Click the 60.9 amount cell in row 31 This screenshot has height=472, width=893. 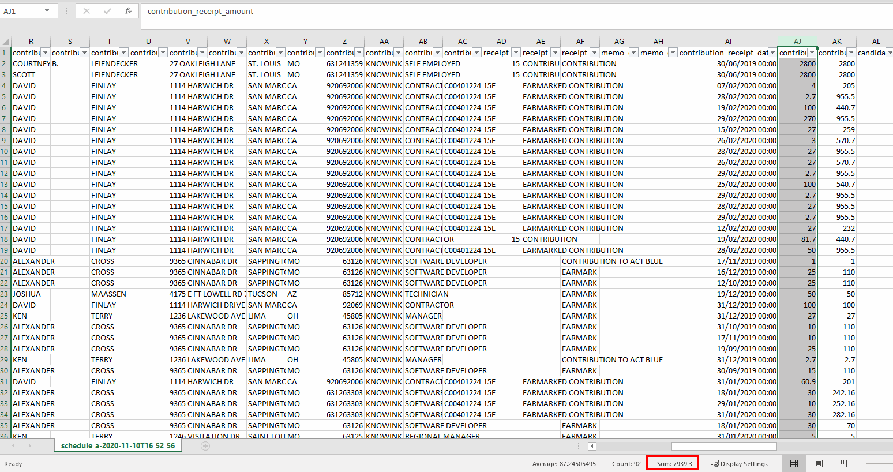[797, 382]
